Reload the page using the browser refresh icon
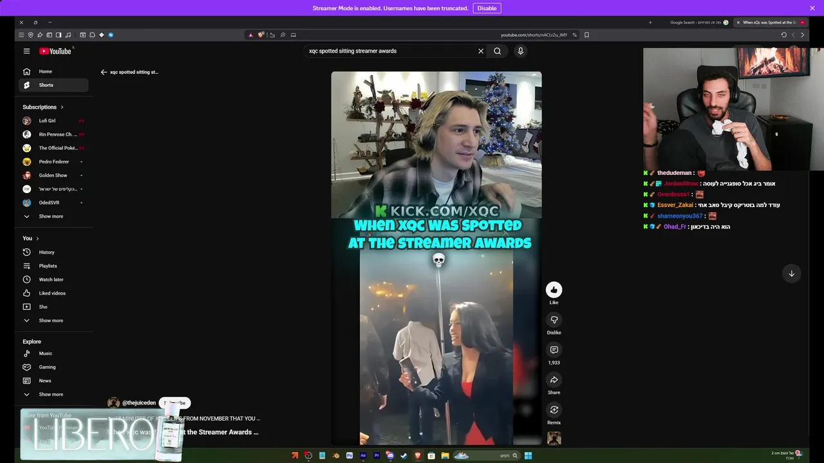The height and width of the screenshot is (463, 824). coord(783,35)
